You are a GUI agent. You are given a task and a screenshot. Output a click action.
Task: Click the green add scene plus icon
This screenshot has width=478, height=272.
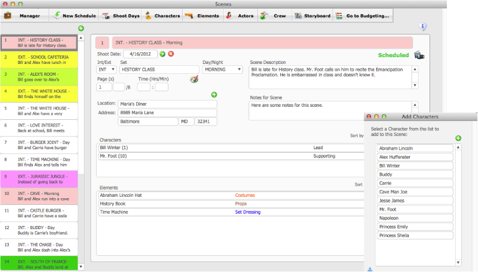click(81, 29)
